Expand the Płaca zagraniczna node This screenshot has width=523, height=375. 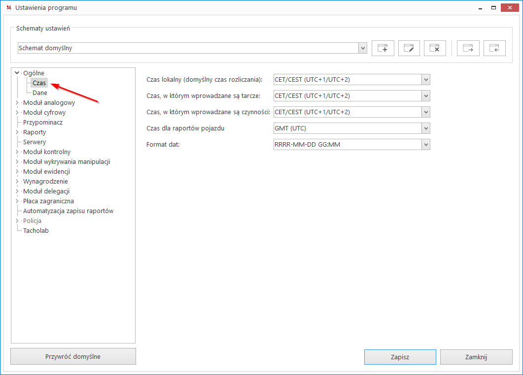click(x=17, y=201)
